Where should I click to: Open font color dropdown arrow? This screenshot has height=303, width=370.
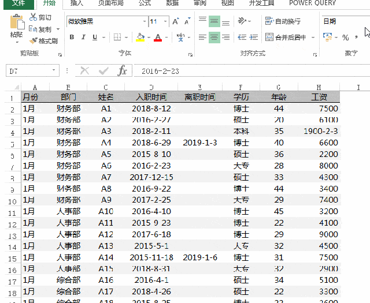[166, 38]
